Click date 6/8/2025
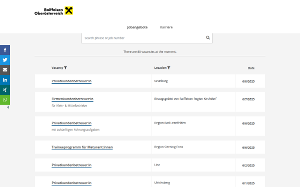Screen dimensions: 300x187 (x=248, y=81)
